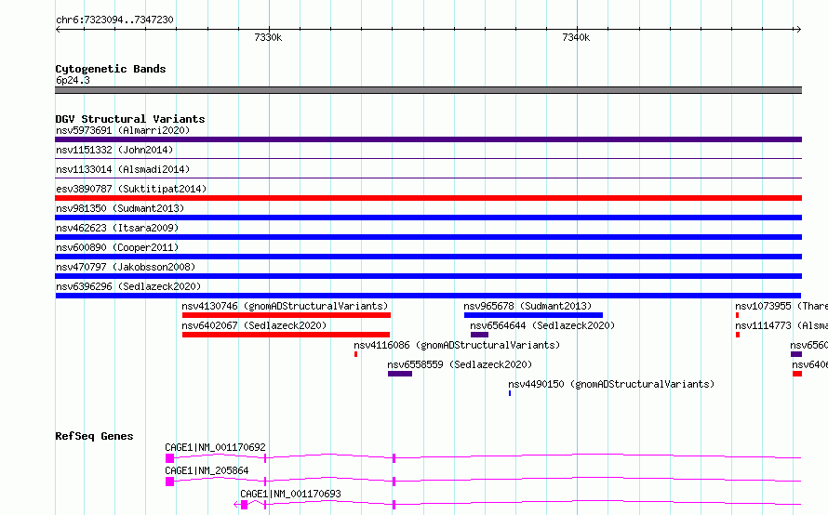Click the nsv5973691 (Almarri2020) label

pos(123,130)
